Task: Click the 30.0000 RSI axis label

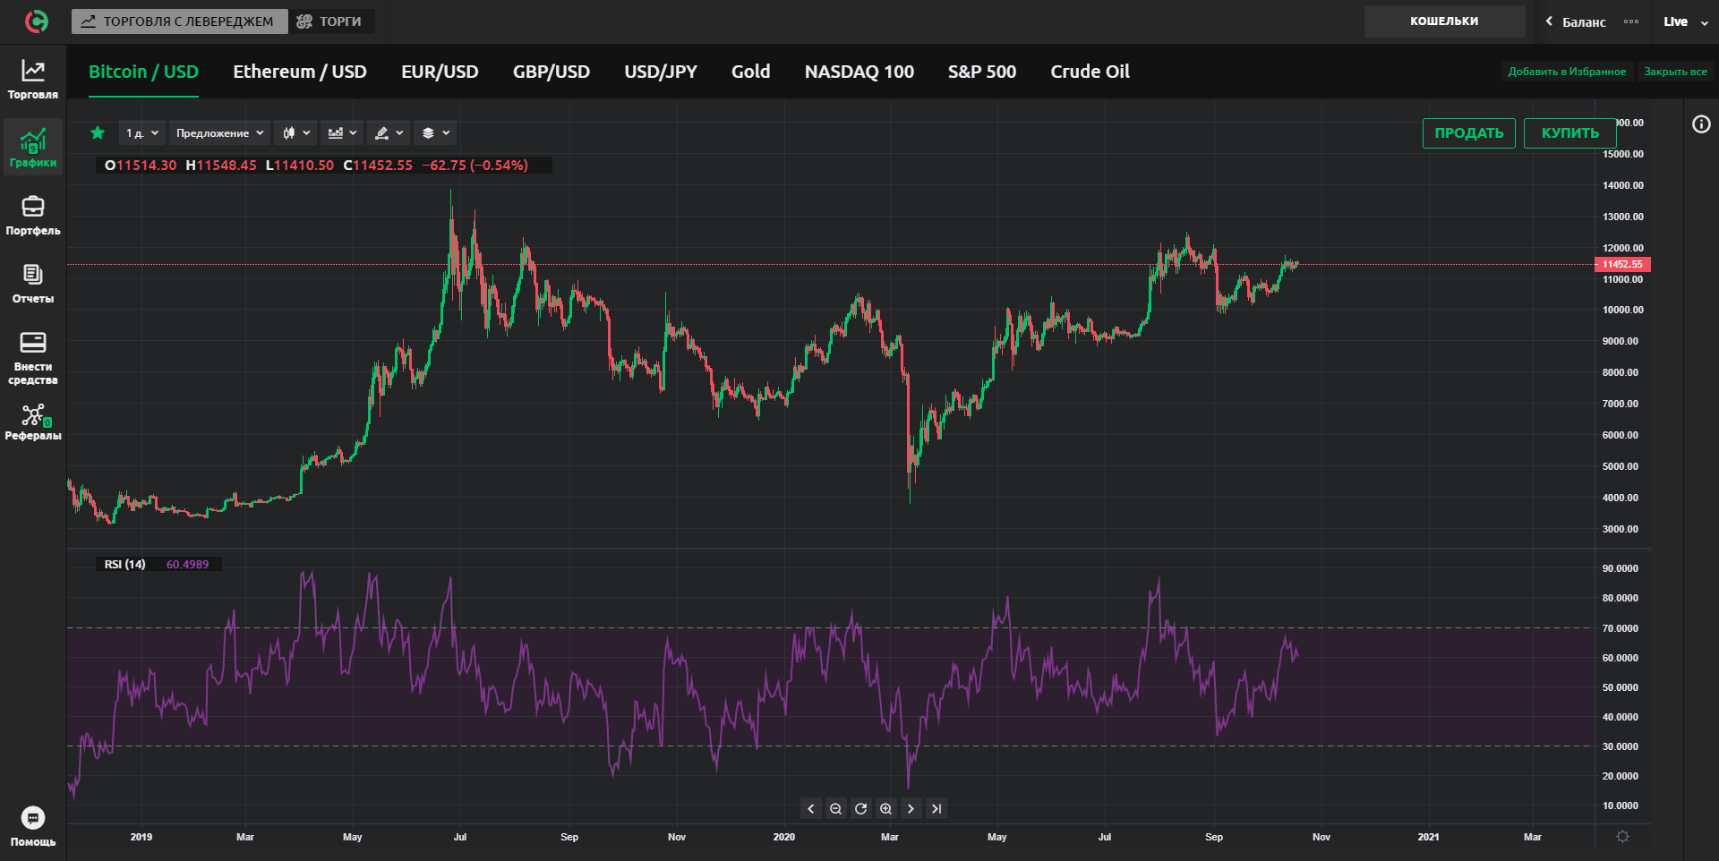Action: pos(1621,746)
